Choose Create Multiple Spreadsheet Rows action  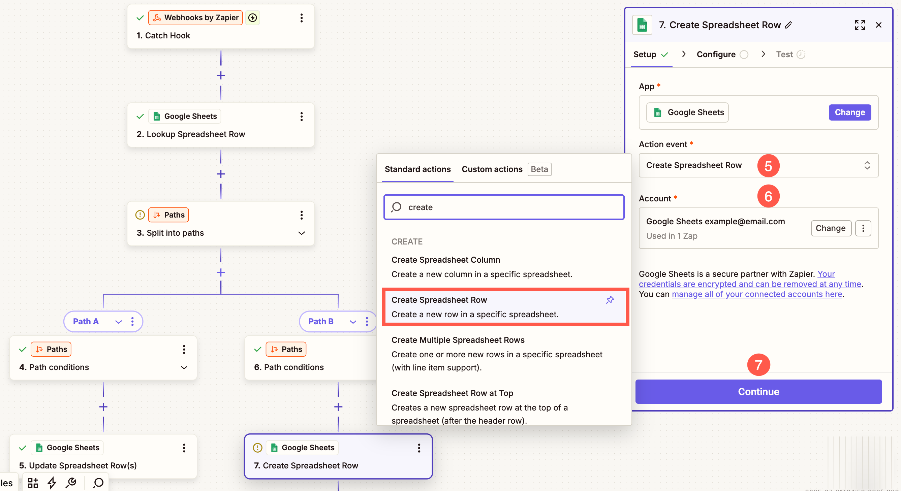click(x=504, y=354)
